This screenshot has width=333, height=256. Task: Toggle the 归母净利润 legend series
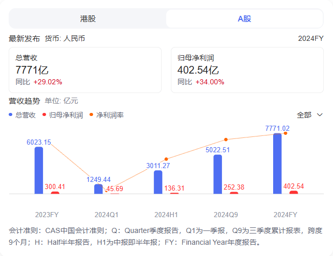click(x=62, y=115)
